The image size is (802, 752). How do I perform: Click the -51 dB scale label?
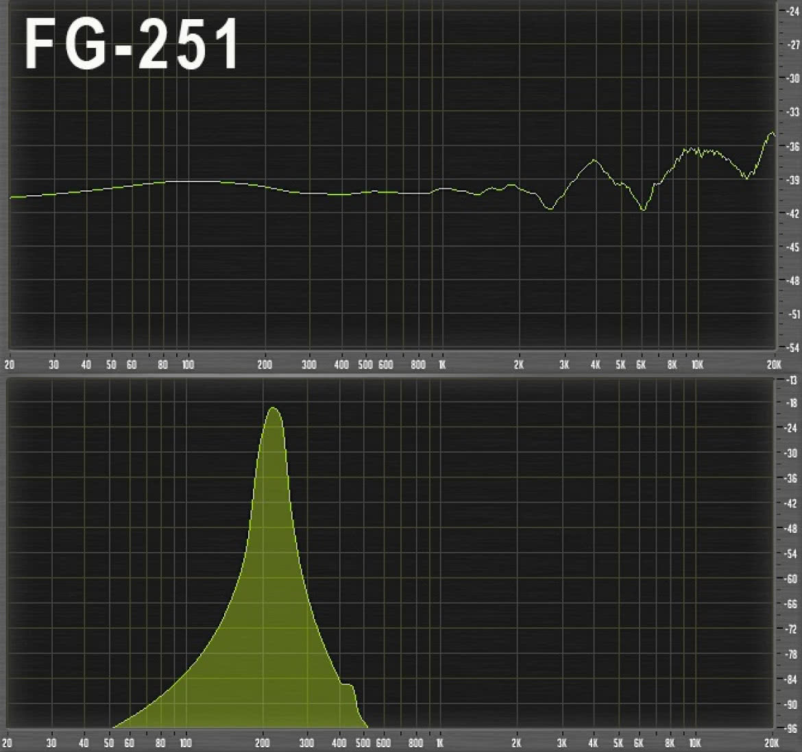pos(793,314)
